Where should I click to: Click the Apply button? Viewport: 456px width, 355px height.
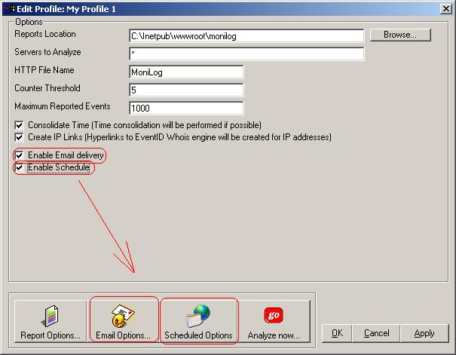[x=424, y=333]
